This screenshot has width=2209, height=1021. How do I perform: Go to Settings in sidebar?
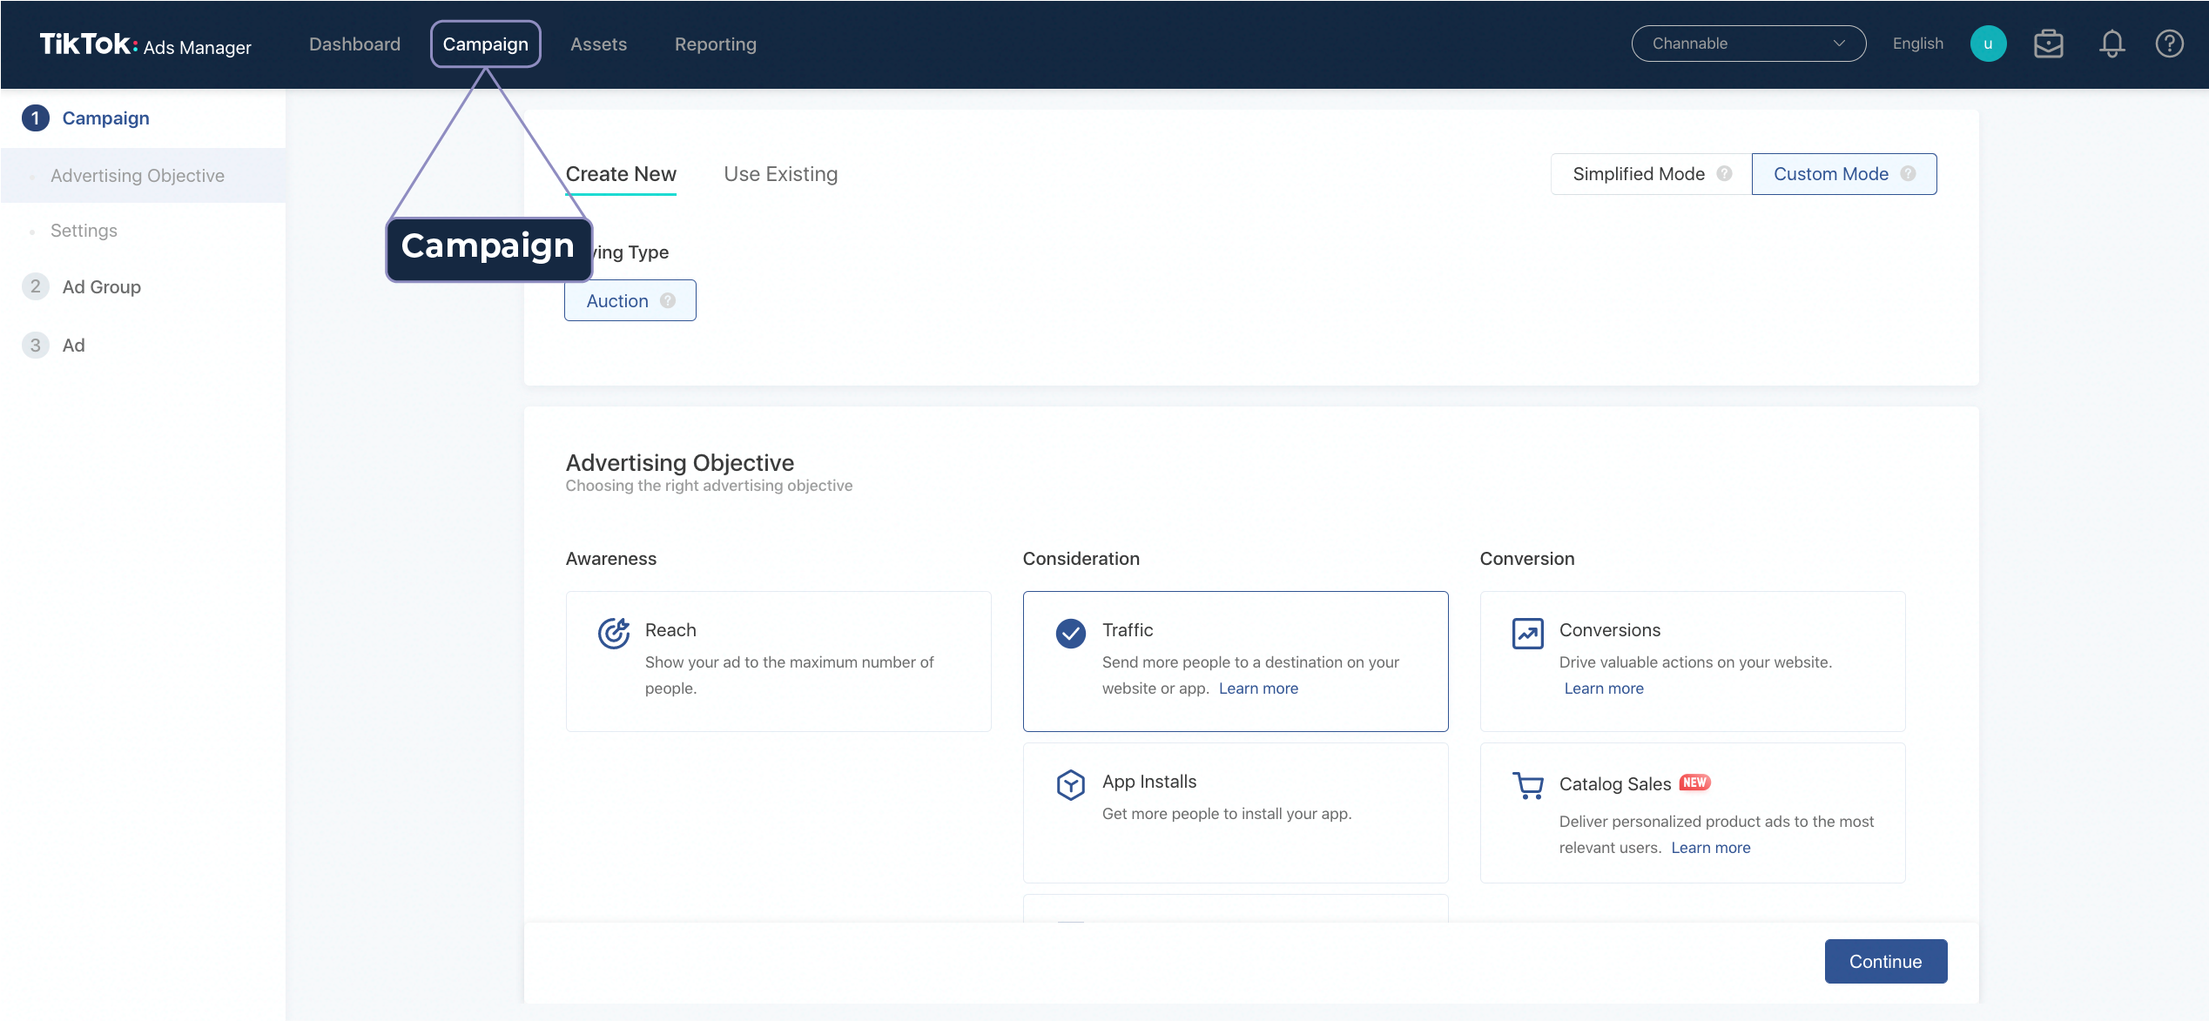click(84, 231)
